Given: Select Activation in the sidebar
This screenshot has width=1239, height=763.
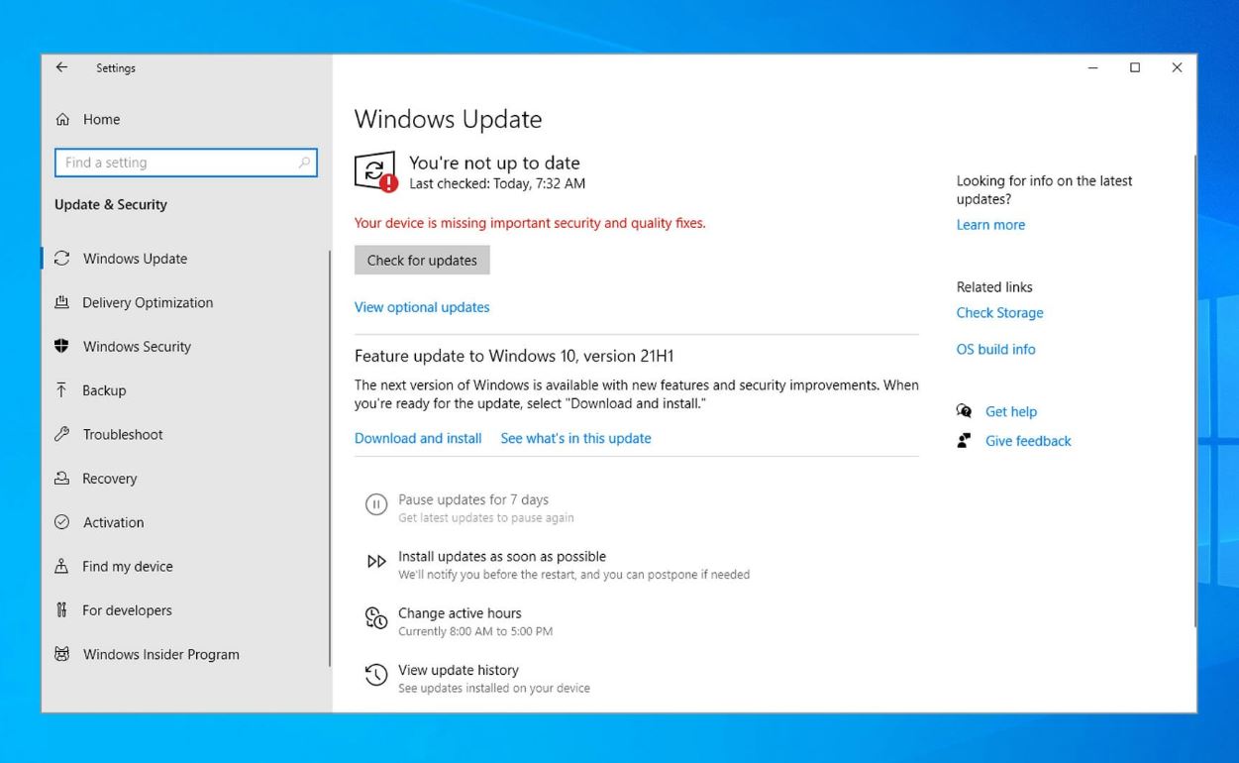Looking at the screenshot, I should pyautogui.click(x=113, y=522).
